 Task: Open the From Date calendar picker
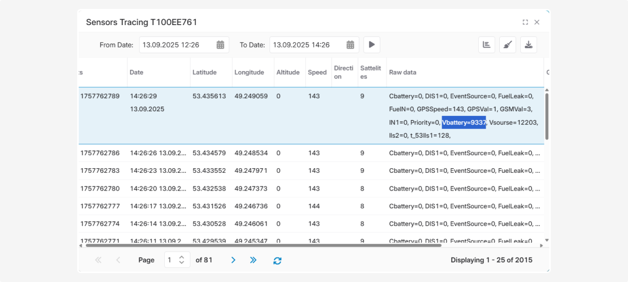tap(220, 45)
